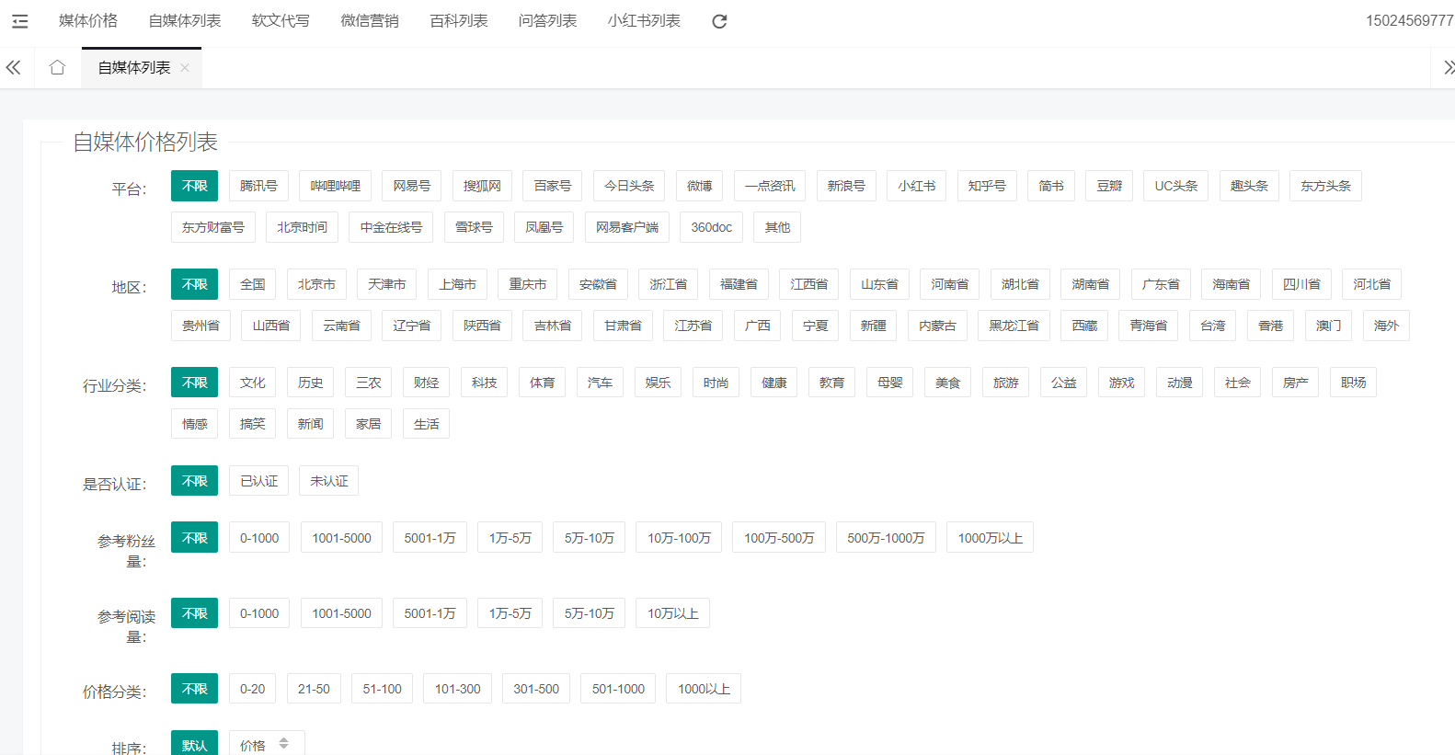Toggle the 价格 sort arrows
Image resolution: width=1455 pixels, height=755 pixels.
[x=284, y=743]
